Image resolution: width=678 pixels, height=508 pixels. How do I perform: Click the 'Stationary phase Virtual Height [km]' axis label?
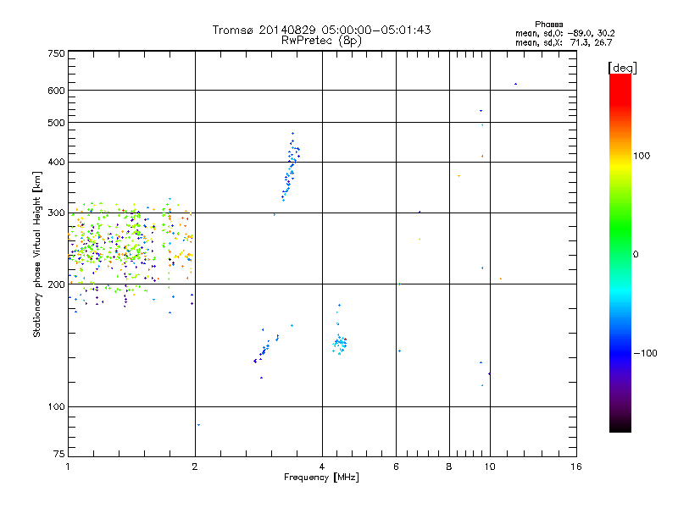(x=37, y=255)
